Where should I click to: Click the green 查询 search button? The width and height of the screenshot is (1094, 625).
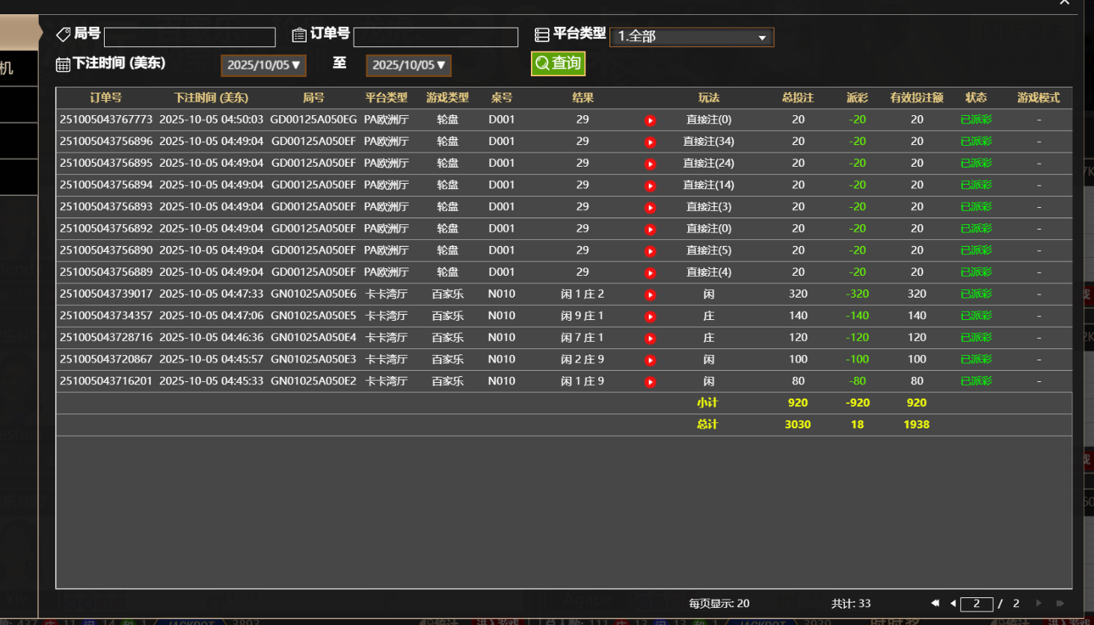[x=558, y=64]
